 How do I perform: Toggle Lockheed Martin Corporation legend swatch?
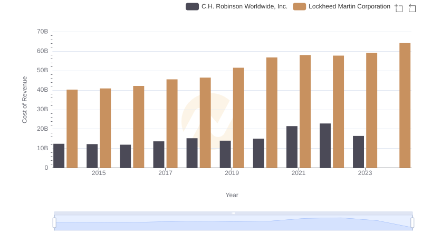(x=299, y=6)
